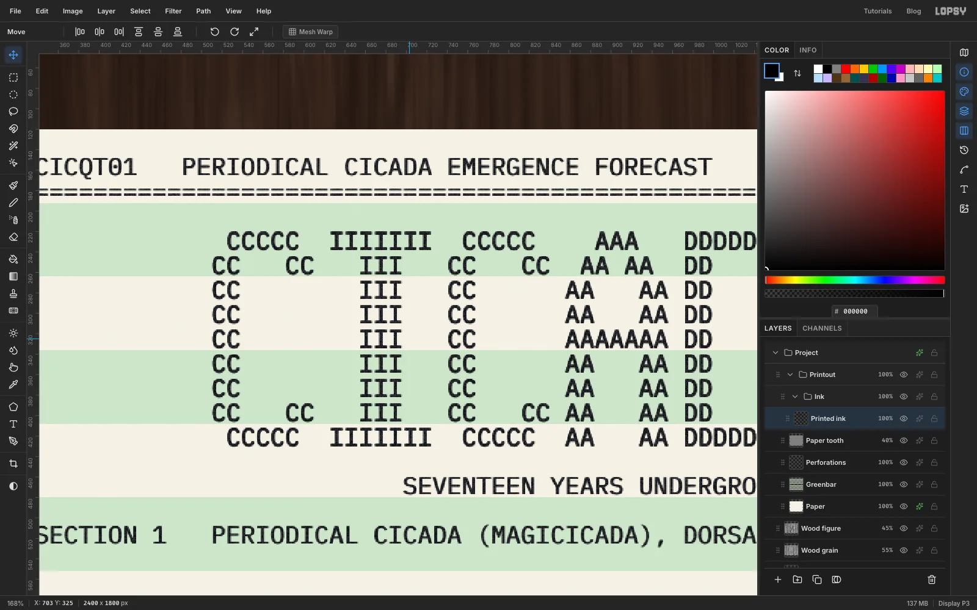Image resolution: width=977 pixels, height=610 pixels.
Task: Switch to the Info tab
Action: tap(808, 50)
